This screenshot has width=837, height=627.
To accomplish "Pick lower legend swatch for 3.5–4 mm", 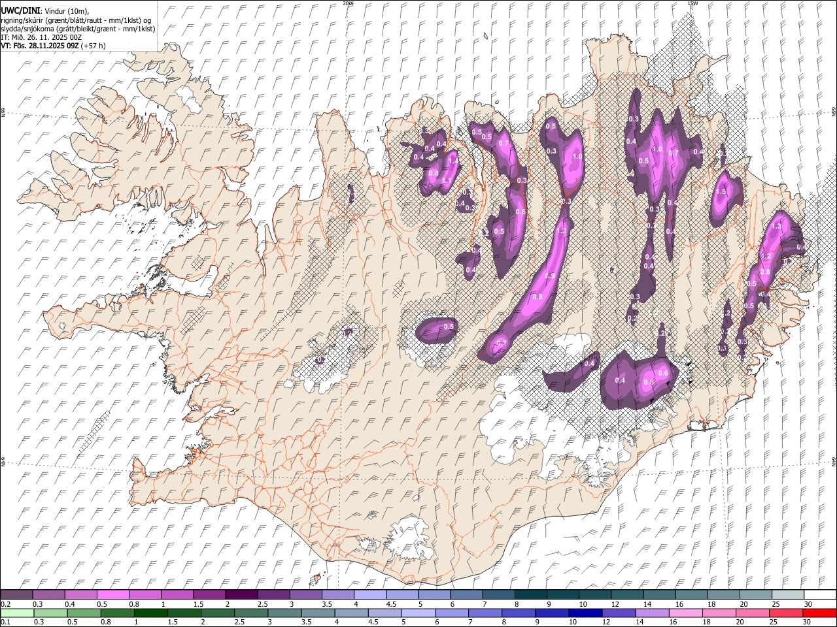I will click(318, 613).
